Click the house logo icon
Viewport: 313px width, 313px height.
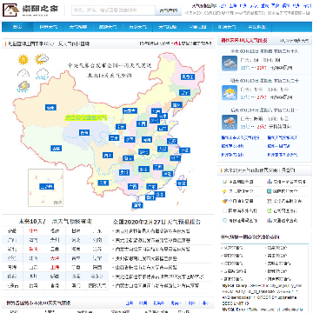[11, 10]
